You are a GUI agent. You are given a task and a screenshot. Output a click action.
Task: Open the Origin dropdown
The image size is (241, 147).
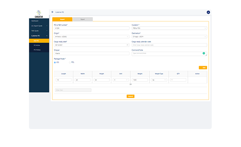(91, 37)
